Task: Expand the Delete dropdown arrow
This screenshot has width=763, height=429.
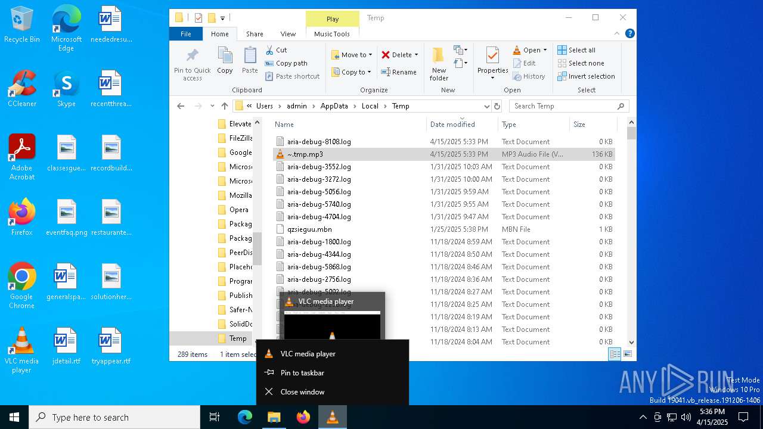Action: click(x=416, y=55)
